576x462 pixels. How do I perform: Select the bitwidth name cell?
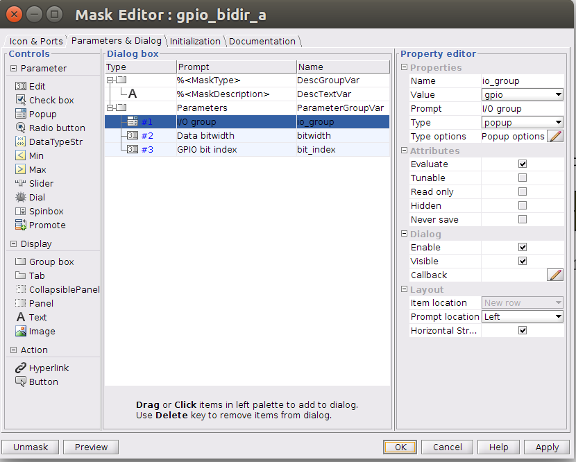pos(343,135)
